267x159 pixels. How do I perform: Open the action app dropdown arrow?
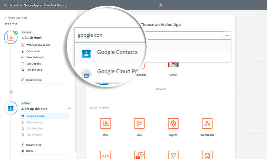(x=227, y=36)
